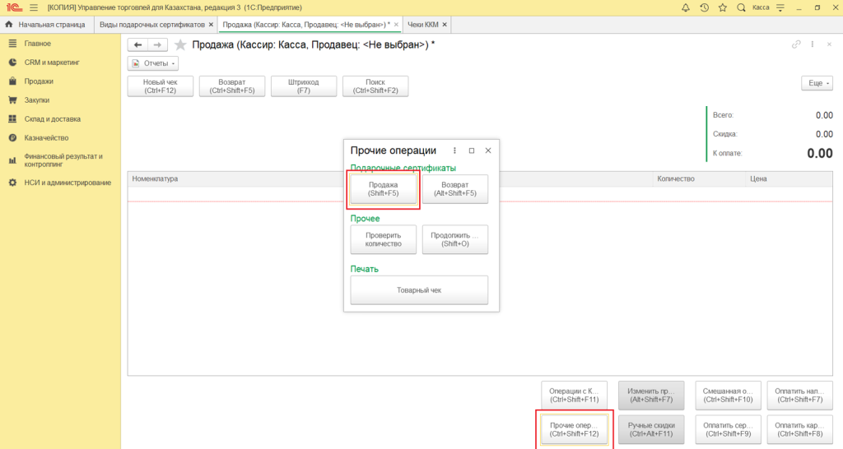Click Операции с К... (Ctrl+Shift+F11) button

coord(574,396)
